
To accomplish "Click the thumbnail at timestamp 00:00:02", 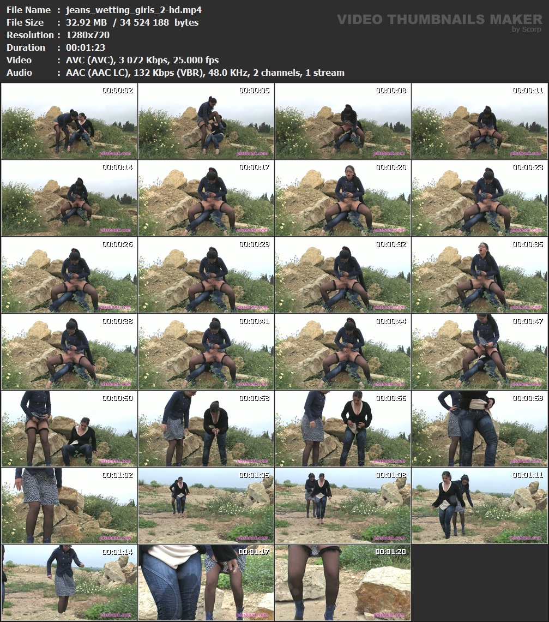I will (69, 121).
